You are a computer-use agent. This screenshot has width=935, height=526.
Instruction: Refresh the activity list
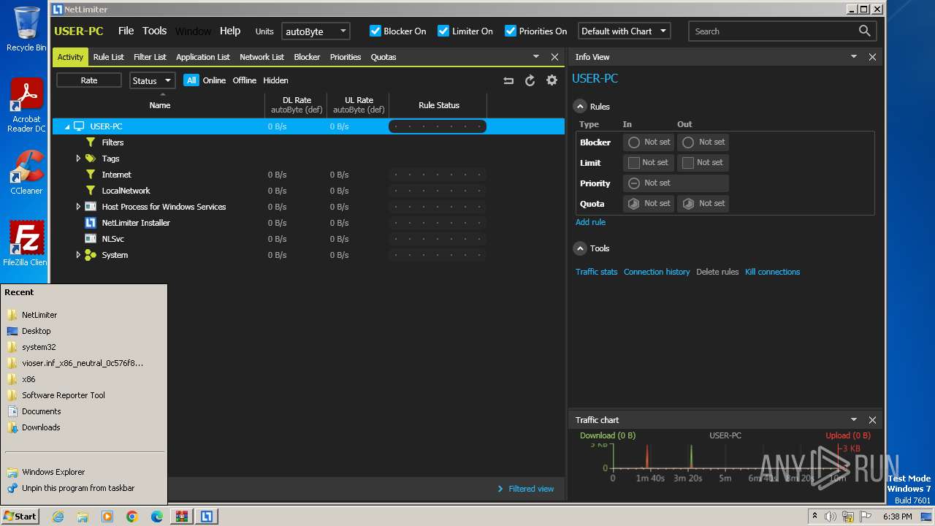pos(530,80)
